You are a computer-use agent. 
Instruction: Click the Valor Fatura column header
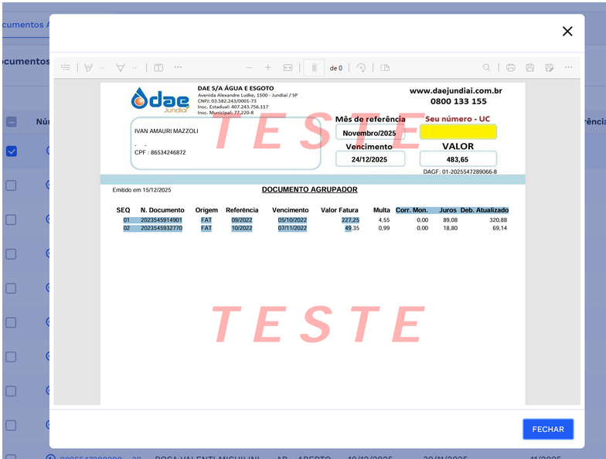(339, 210)
